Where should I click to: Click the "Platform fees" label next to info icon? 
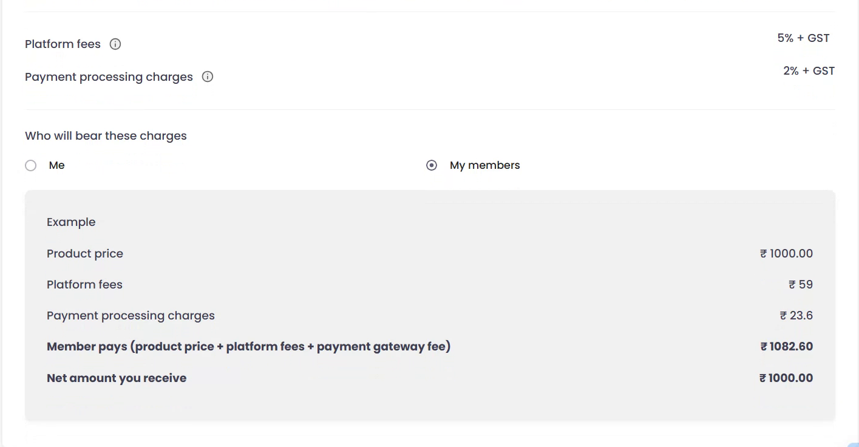(63, 44)
